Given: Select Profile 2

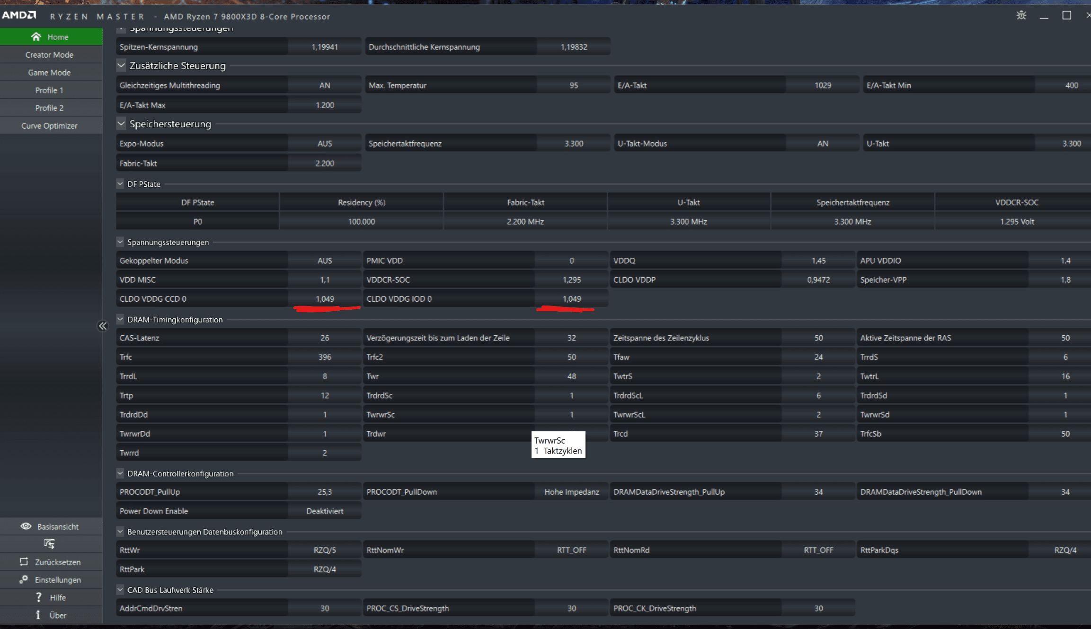Looking at the screenshot, I should click(51, 108).
